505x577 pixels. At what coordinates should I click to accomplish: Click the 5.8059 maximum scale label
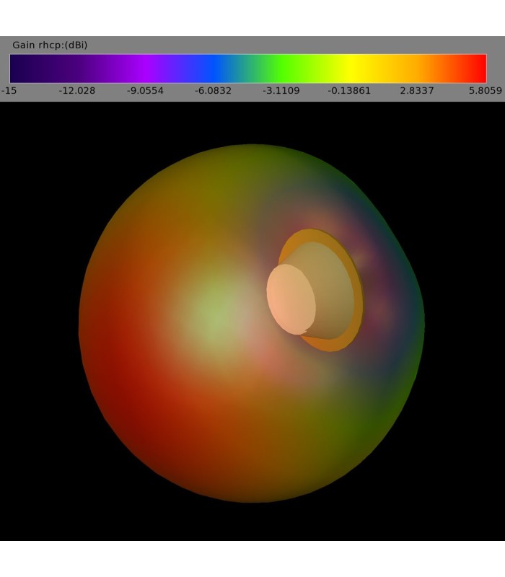(485, 91)
